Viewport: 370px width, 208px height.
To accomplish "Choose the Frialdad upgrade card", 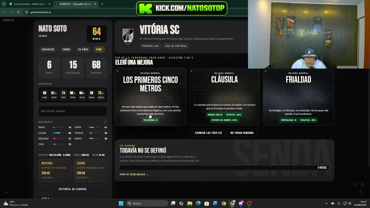I will coord(298,97).
